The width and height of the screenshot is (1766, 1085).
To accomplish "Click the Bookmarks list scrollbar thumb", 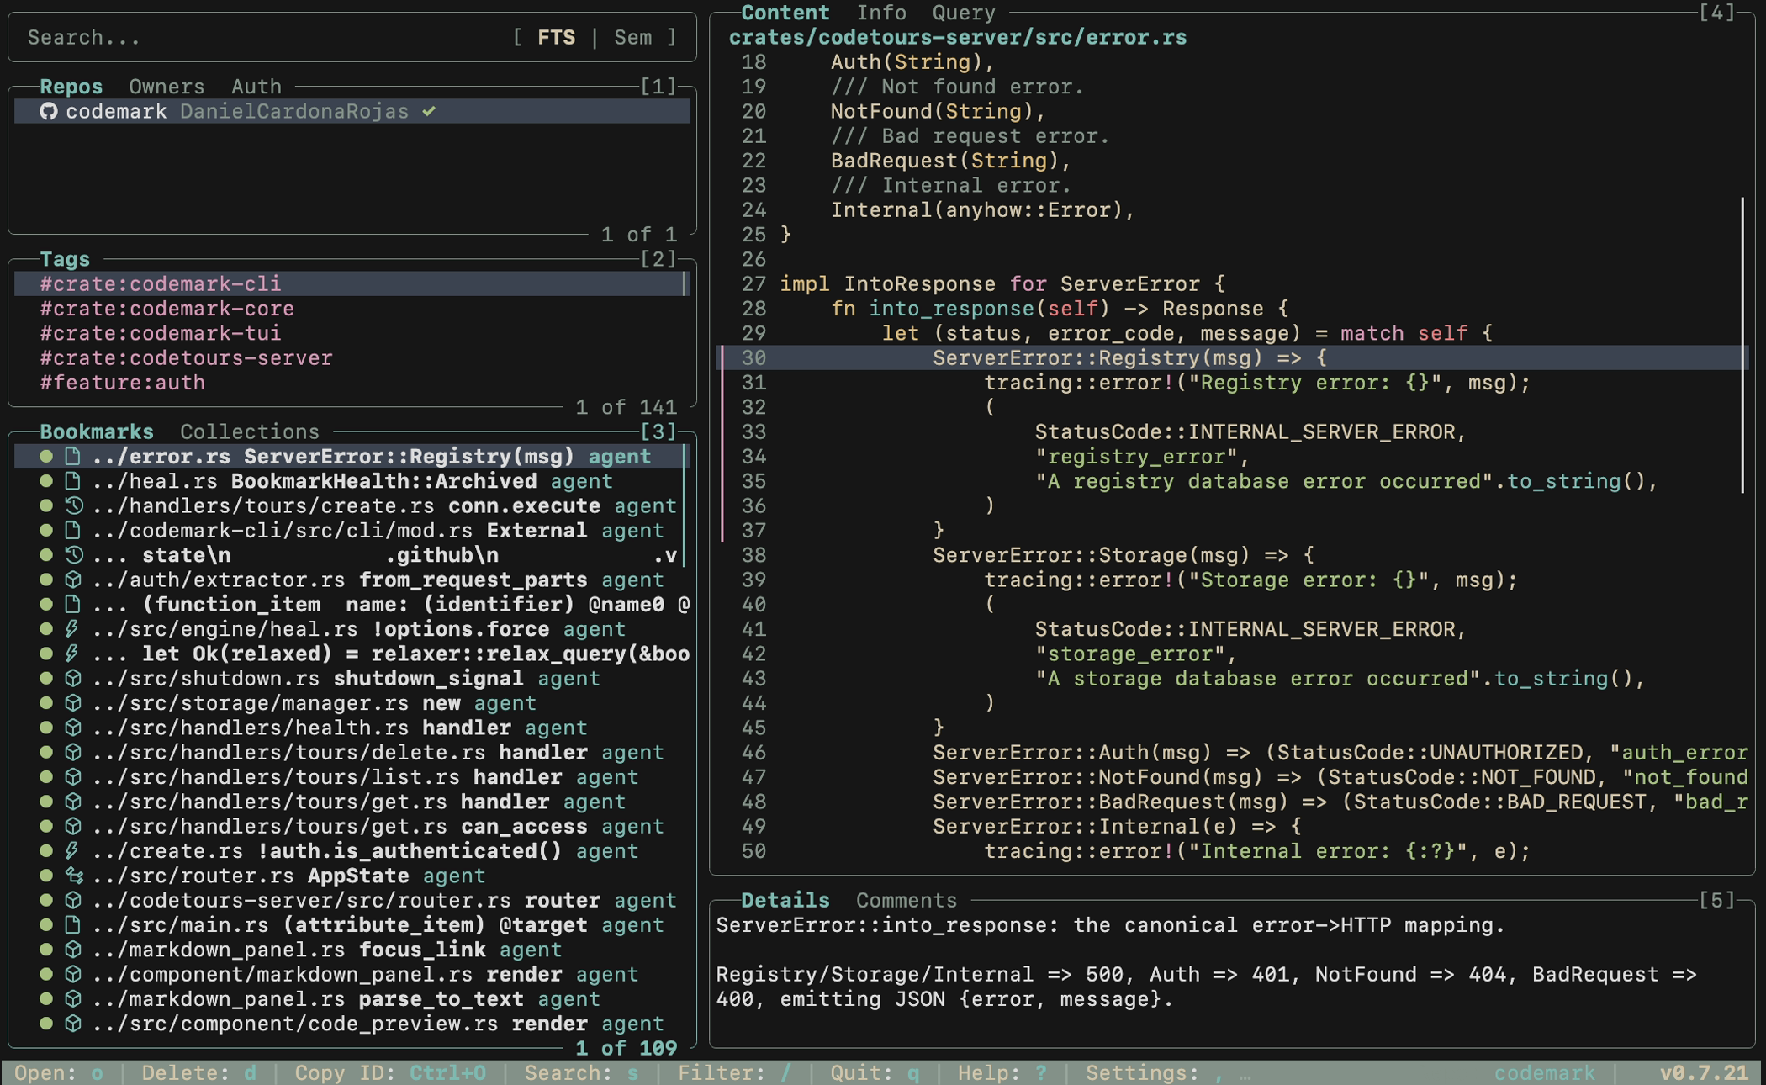I will coord(685,505).
